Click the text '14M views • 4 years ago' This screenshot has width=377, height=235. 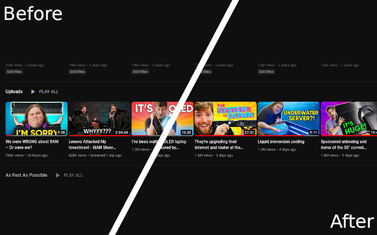[x=88, y=65]
